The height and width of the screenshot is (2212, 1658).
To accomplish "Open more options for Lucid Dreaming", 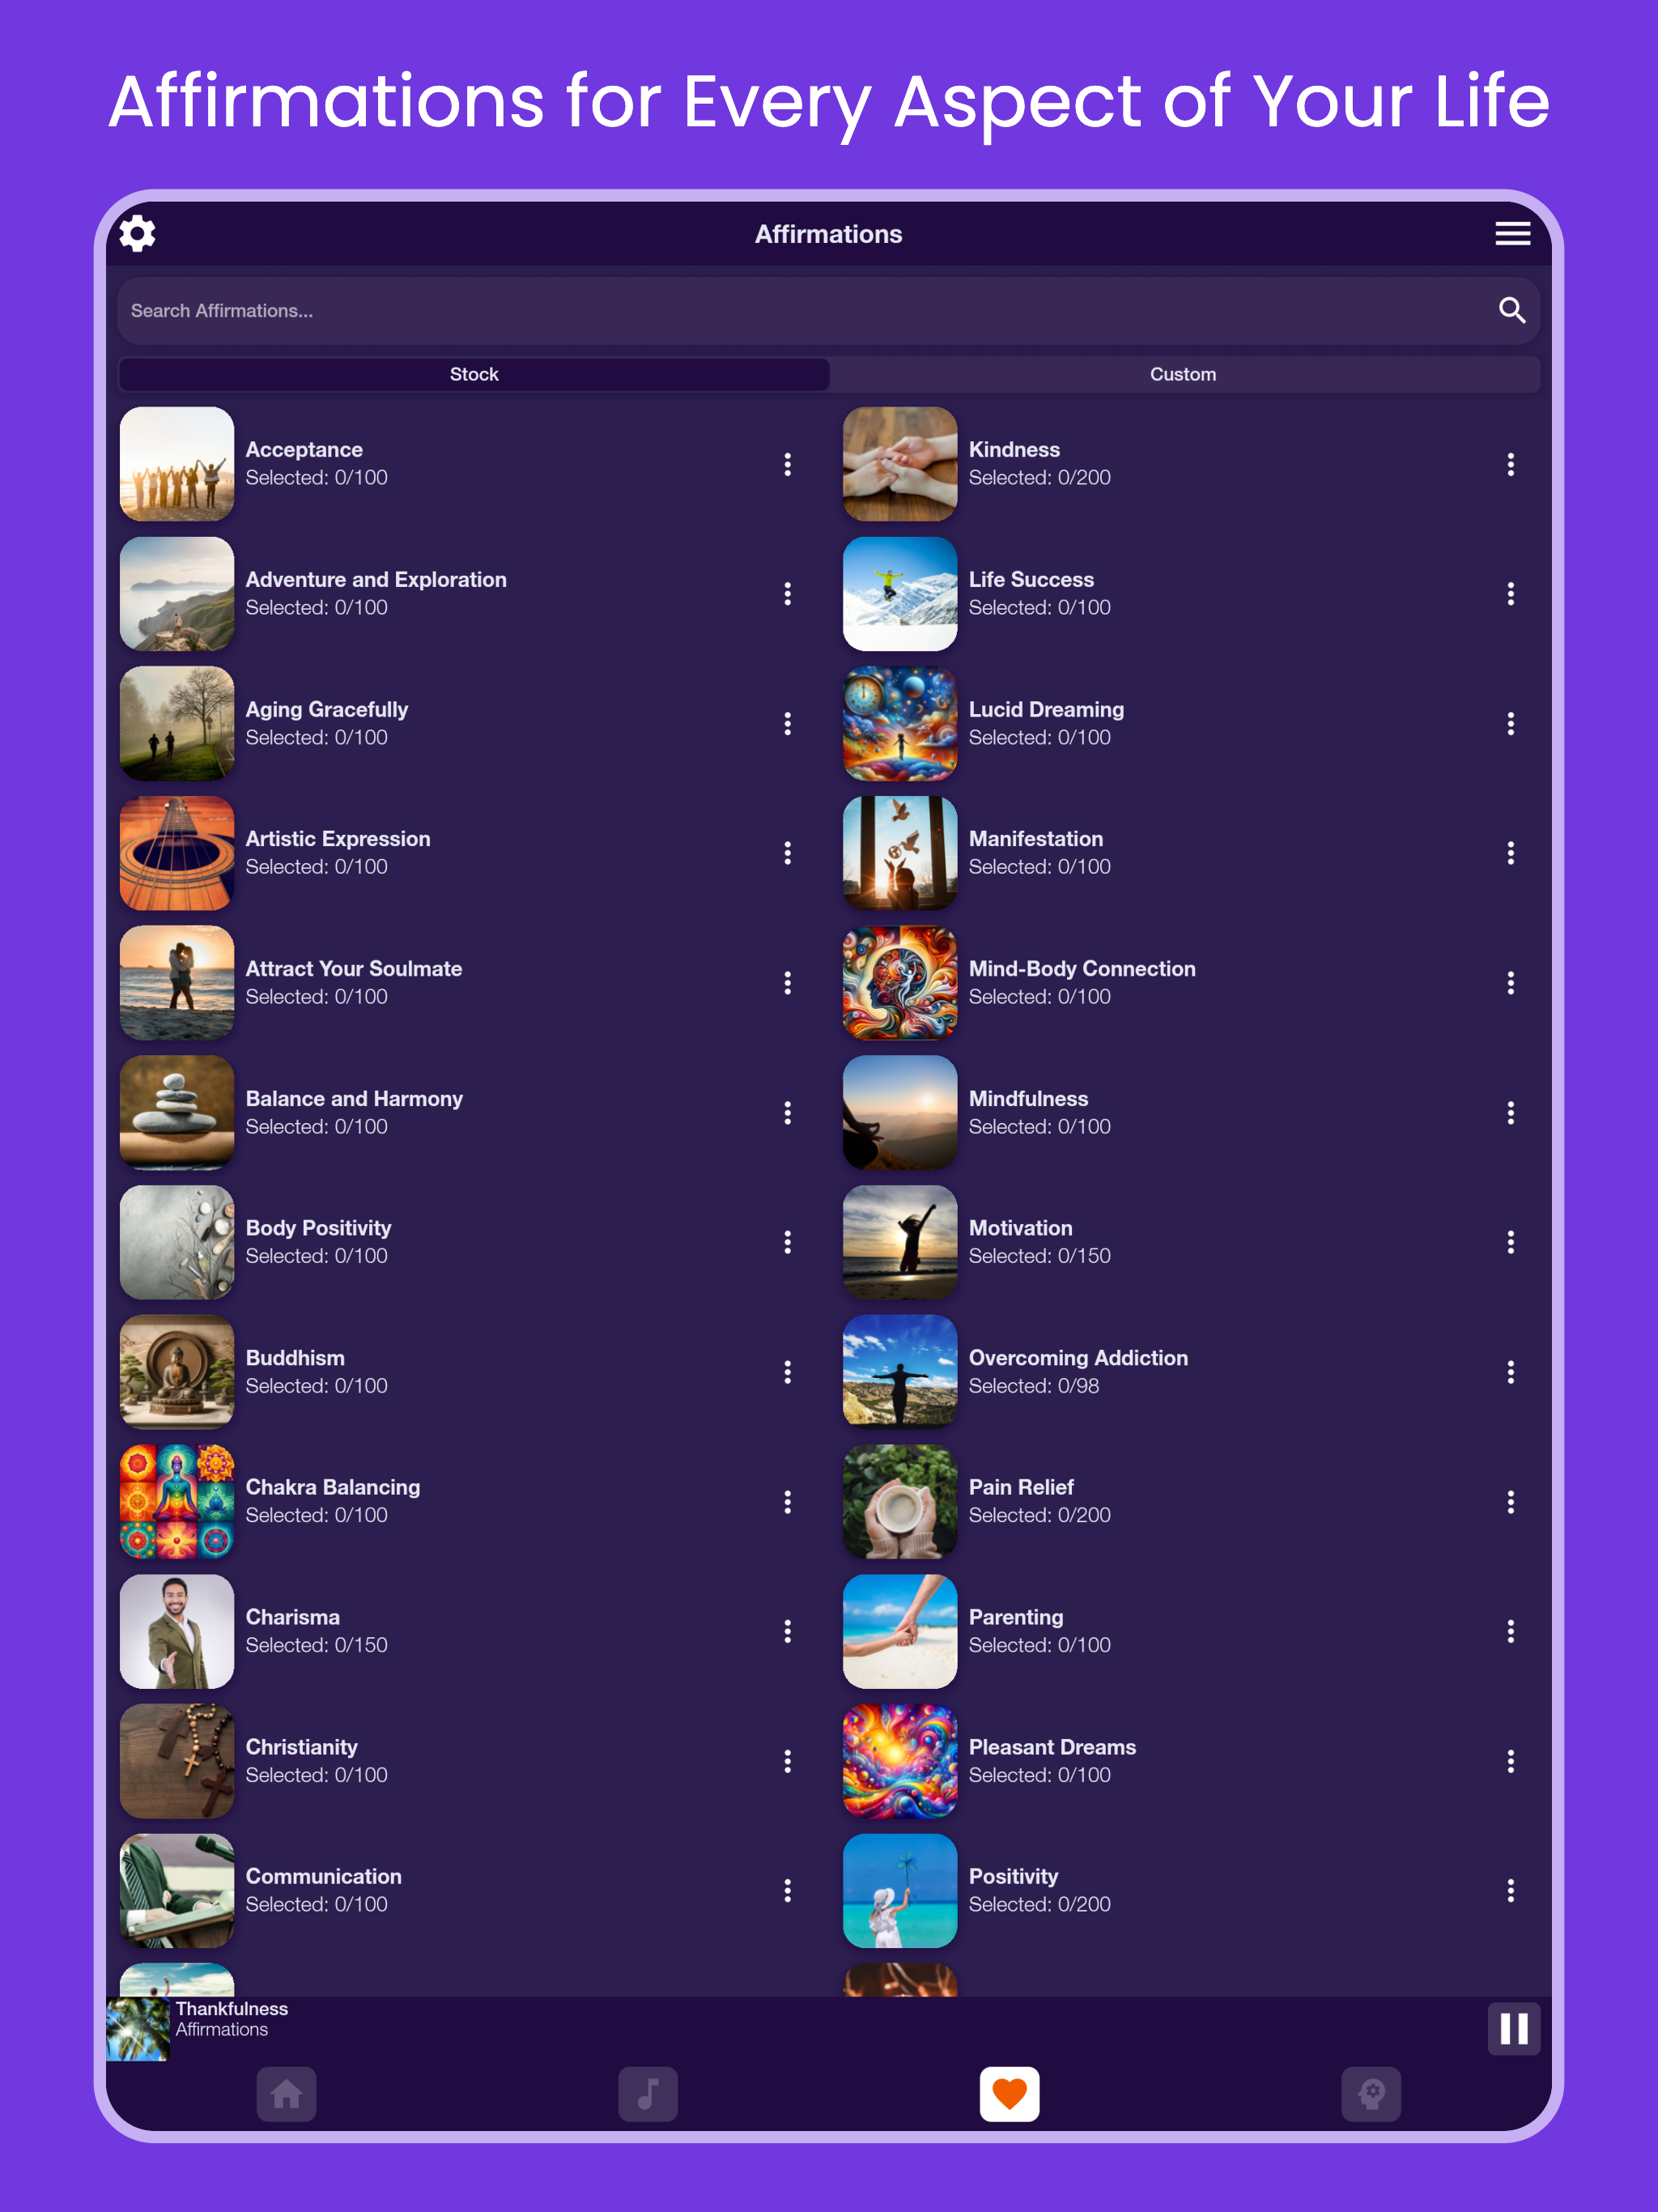I will [x=1511, y=723].
